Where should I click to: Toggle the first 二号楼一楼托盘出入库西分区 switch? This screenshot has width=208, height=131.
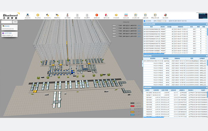pos(114,26)
